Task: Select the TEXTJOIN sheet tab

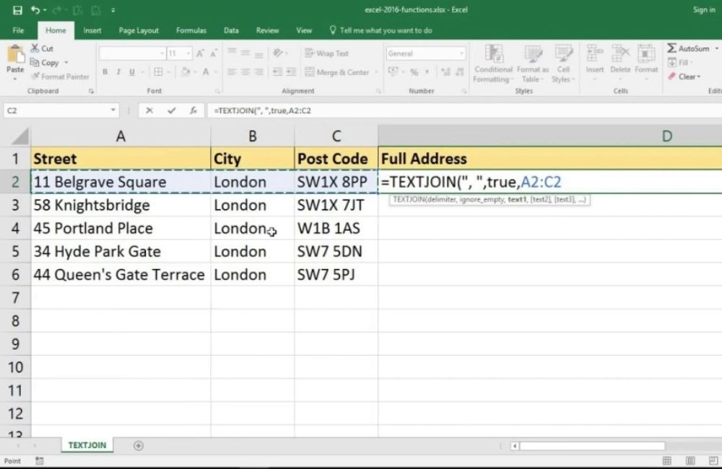Action: [87, 445]
